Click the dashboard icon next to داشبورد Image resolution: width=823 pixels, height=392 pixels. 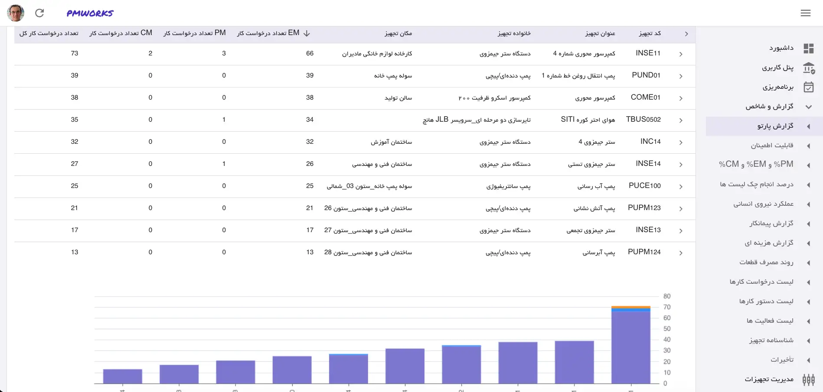[x=809, y=48]
